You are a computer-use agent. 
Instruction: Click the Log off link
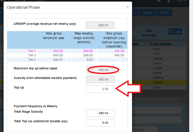[x=181, y=1]
